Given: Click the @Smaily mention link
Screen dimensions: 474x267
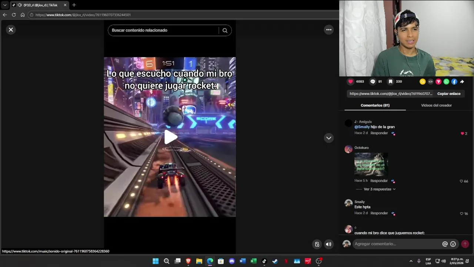Looking at the screenshot, I should 362,127.
